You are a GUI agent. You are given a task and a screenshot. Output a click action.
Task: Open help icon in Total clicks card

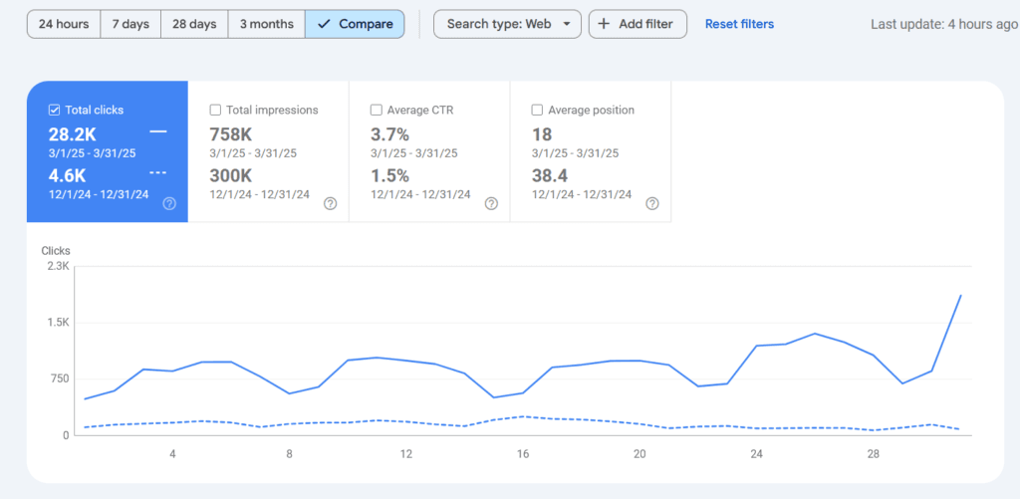click(x=169, y=203)
